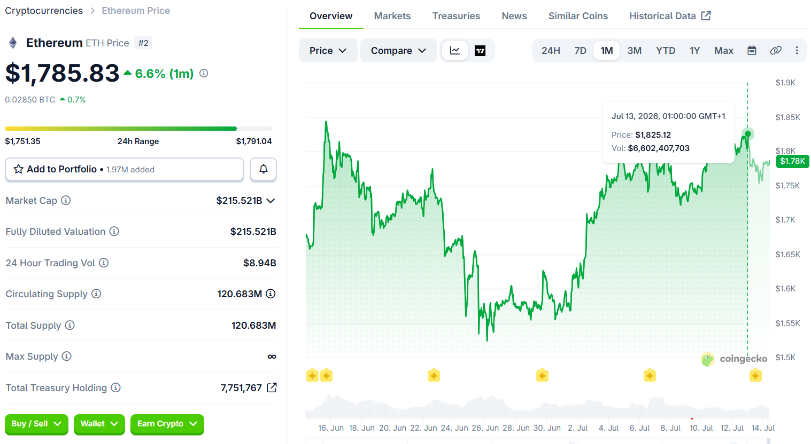
Task: Click the $1,785.83 price heading
Action: click(63, 73)
